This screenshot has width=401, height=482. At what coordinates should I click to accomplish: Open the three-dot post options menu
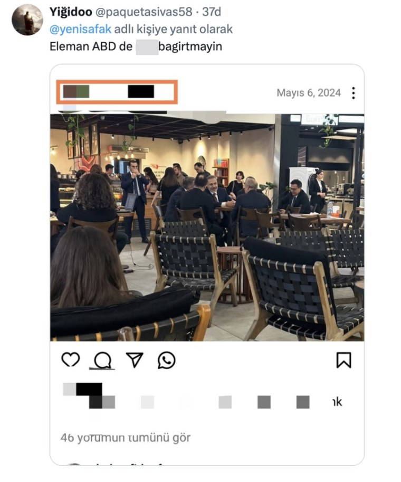pyautogui.click(x=354, y=93)
